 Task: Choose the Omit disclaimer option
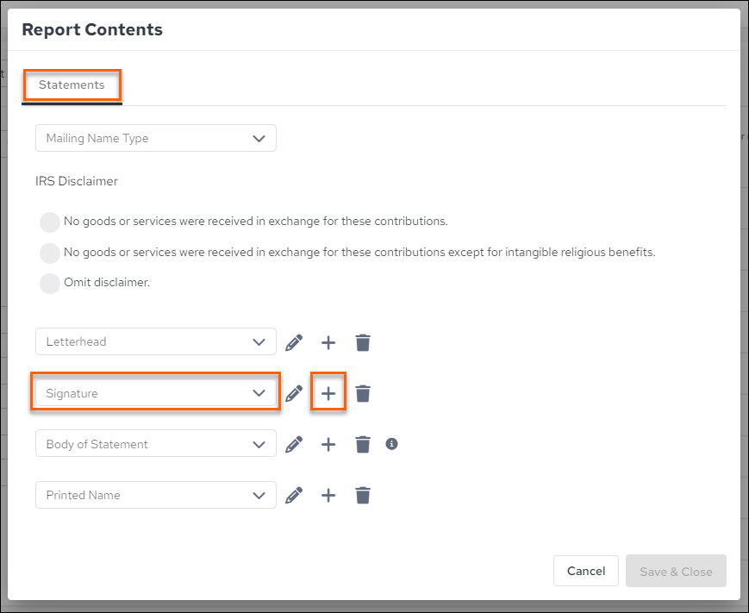point(50,284)
